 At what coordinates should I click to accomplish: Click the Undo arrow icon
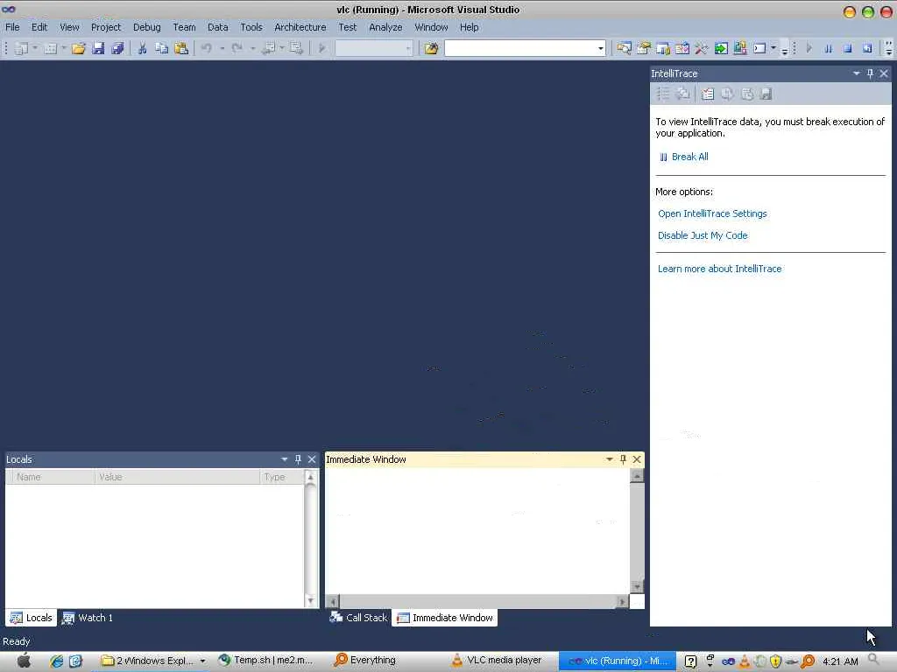coord(207,49)
